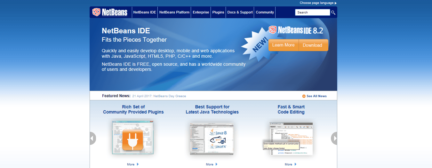Screen dimensions: 432x168
Task: Focus the Search input field
Action: 312,13
